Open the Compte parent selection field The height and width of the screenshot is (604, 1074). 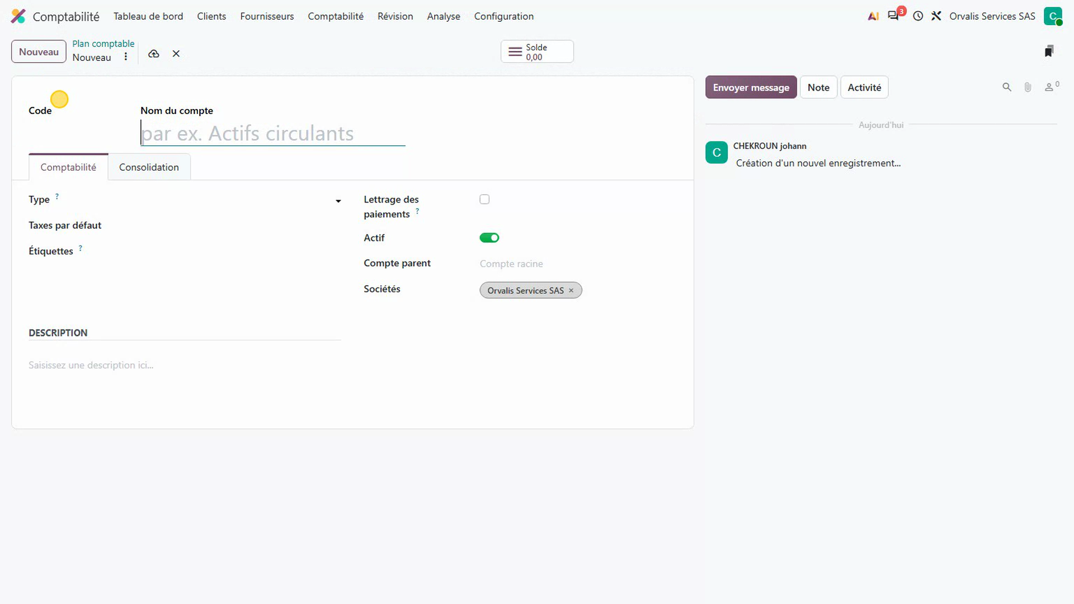(x=578, y=263)
